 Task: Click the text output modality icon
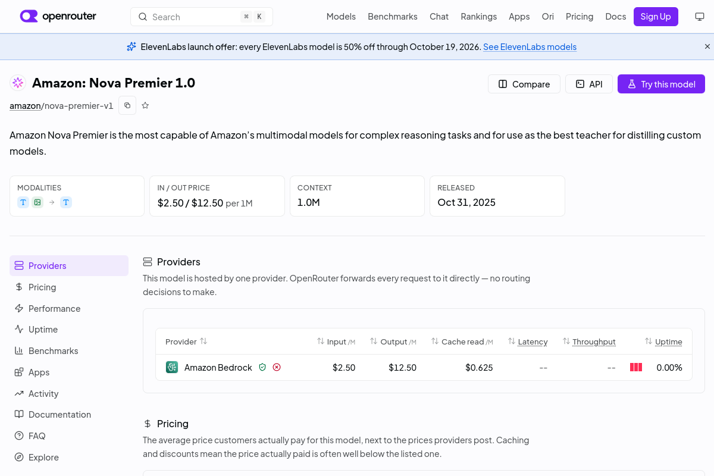coord(66,202)
